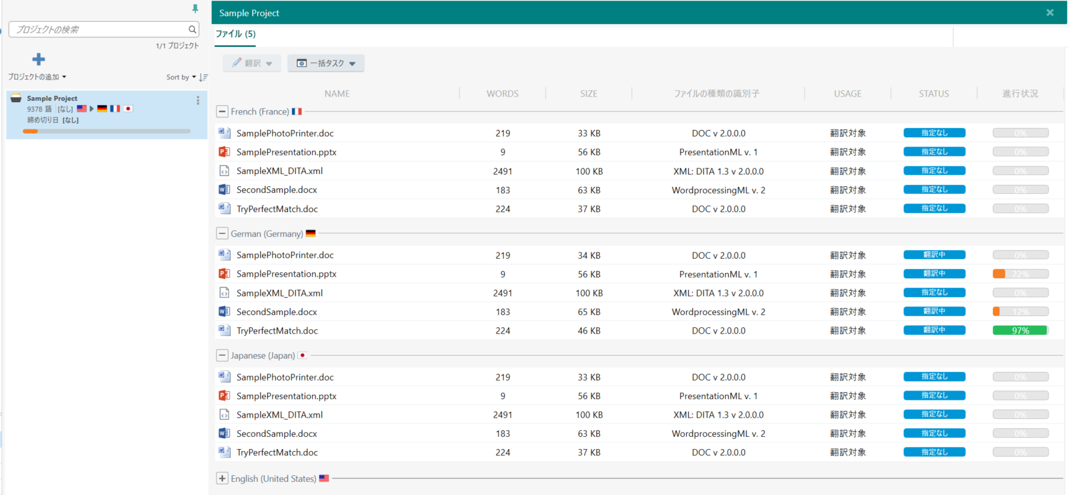Click the 1/1 プロジェクト count label

pos(177,46)
